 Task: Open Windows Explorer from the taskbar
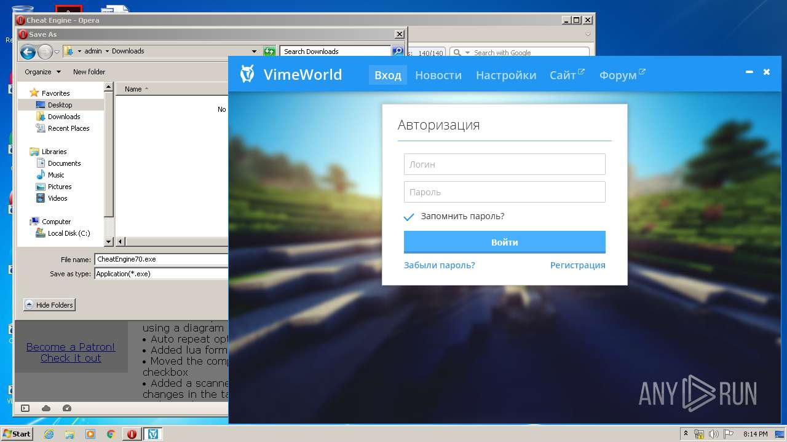tap(69, 434)
